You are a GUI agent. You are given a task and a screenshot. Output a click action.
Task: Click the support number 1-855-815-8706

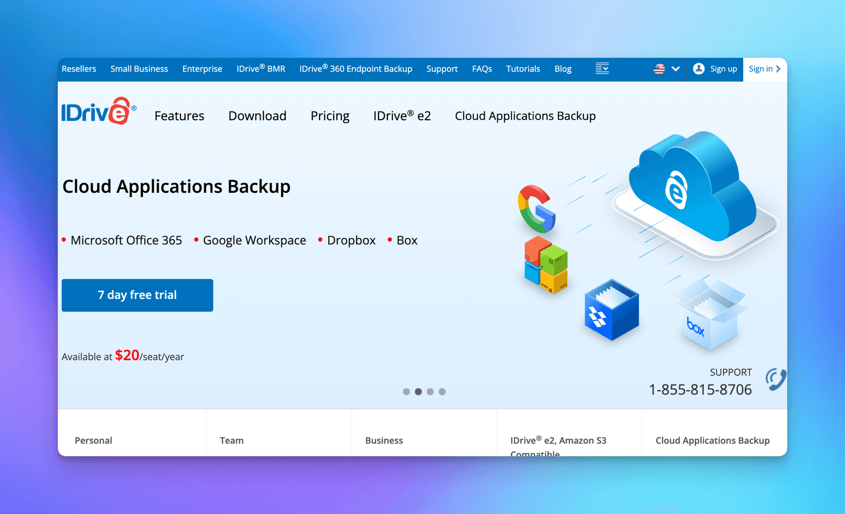[700, 389]
